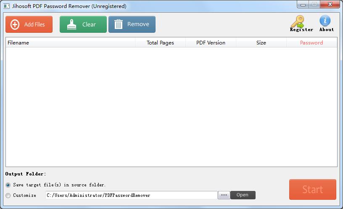Click the Password column header

click(x=311, y=42)
